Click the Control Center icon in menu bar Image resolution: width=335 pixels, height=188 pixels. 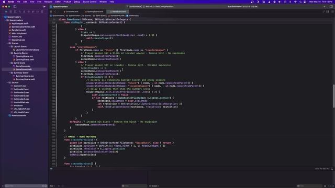click(305, 2)
